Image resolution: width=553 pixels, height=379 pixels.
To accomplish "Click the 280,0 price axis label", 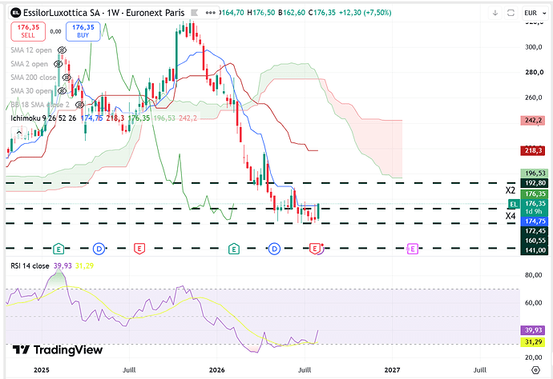I will (x=534, y=72).
